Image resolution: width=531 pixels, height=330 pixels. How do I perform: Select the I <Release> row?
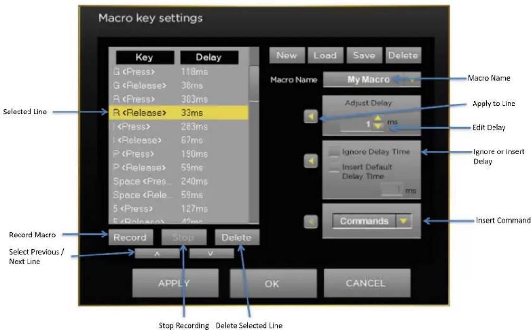[x=179, y=140]
